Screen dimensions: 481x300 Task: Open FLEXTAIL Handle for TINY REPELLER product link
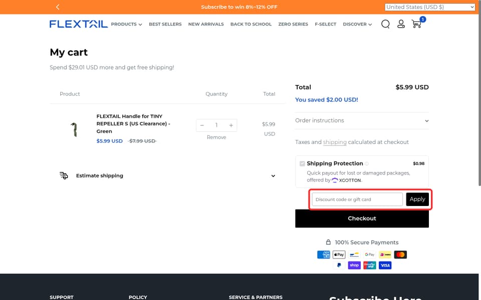coord(133,123)
